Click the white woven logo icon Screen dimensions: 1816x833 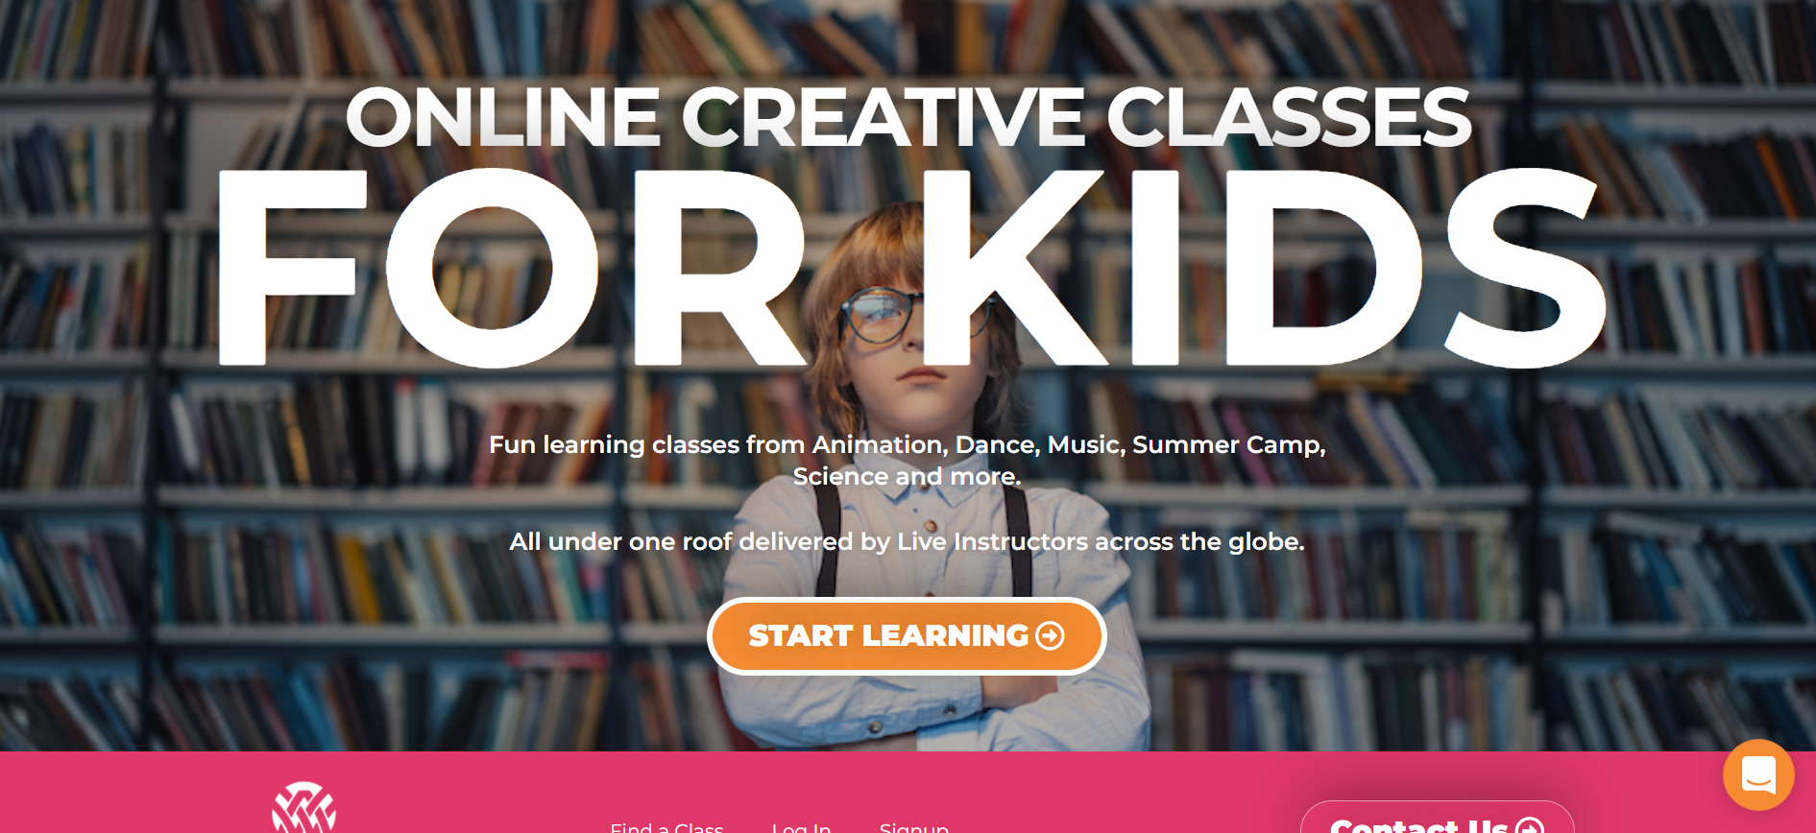click(303, 807)
